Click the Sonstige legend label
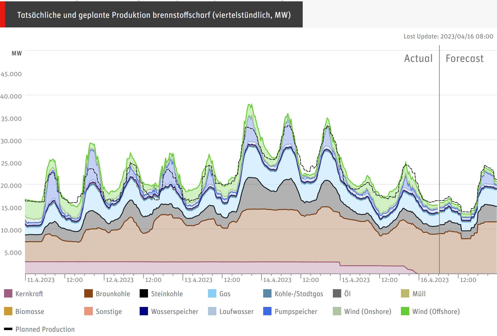The width and height of the screenshot is (497, 336). tap(109, 312)
